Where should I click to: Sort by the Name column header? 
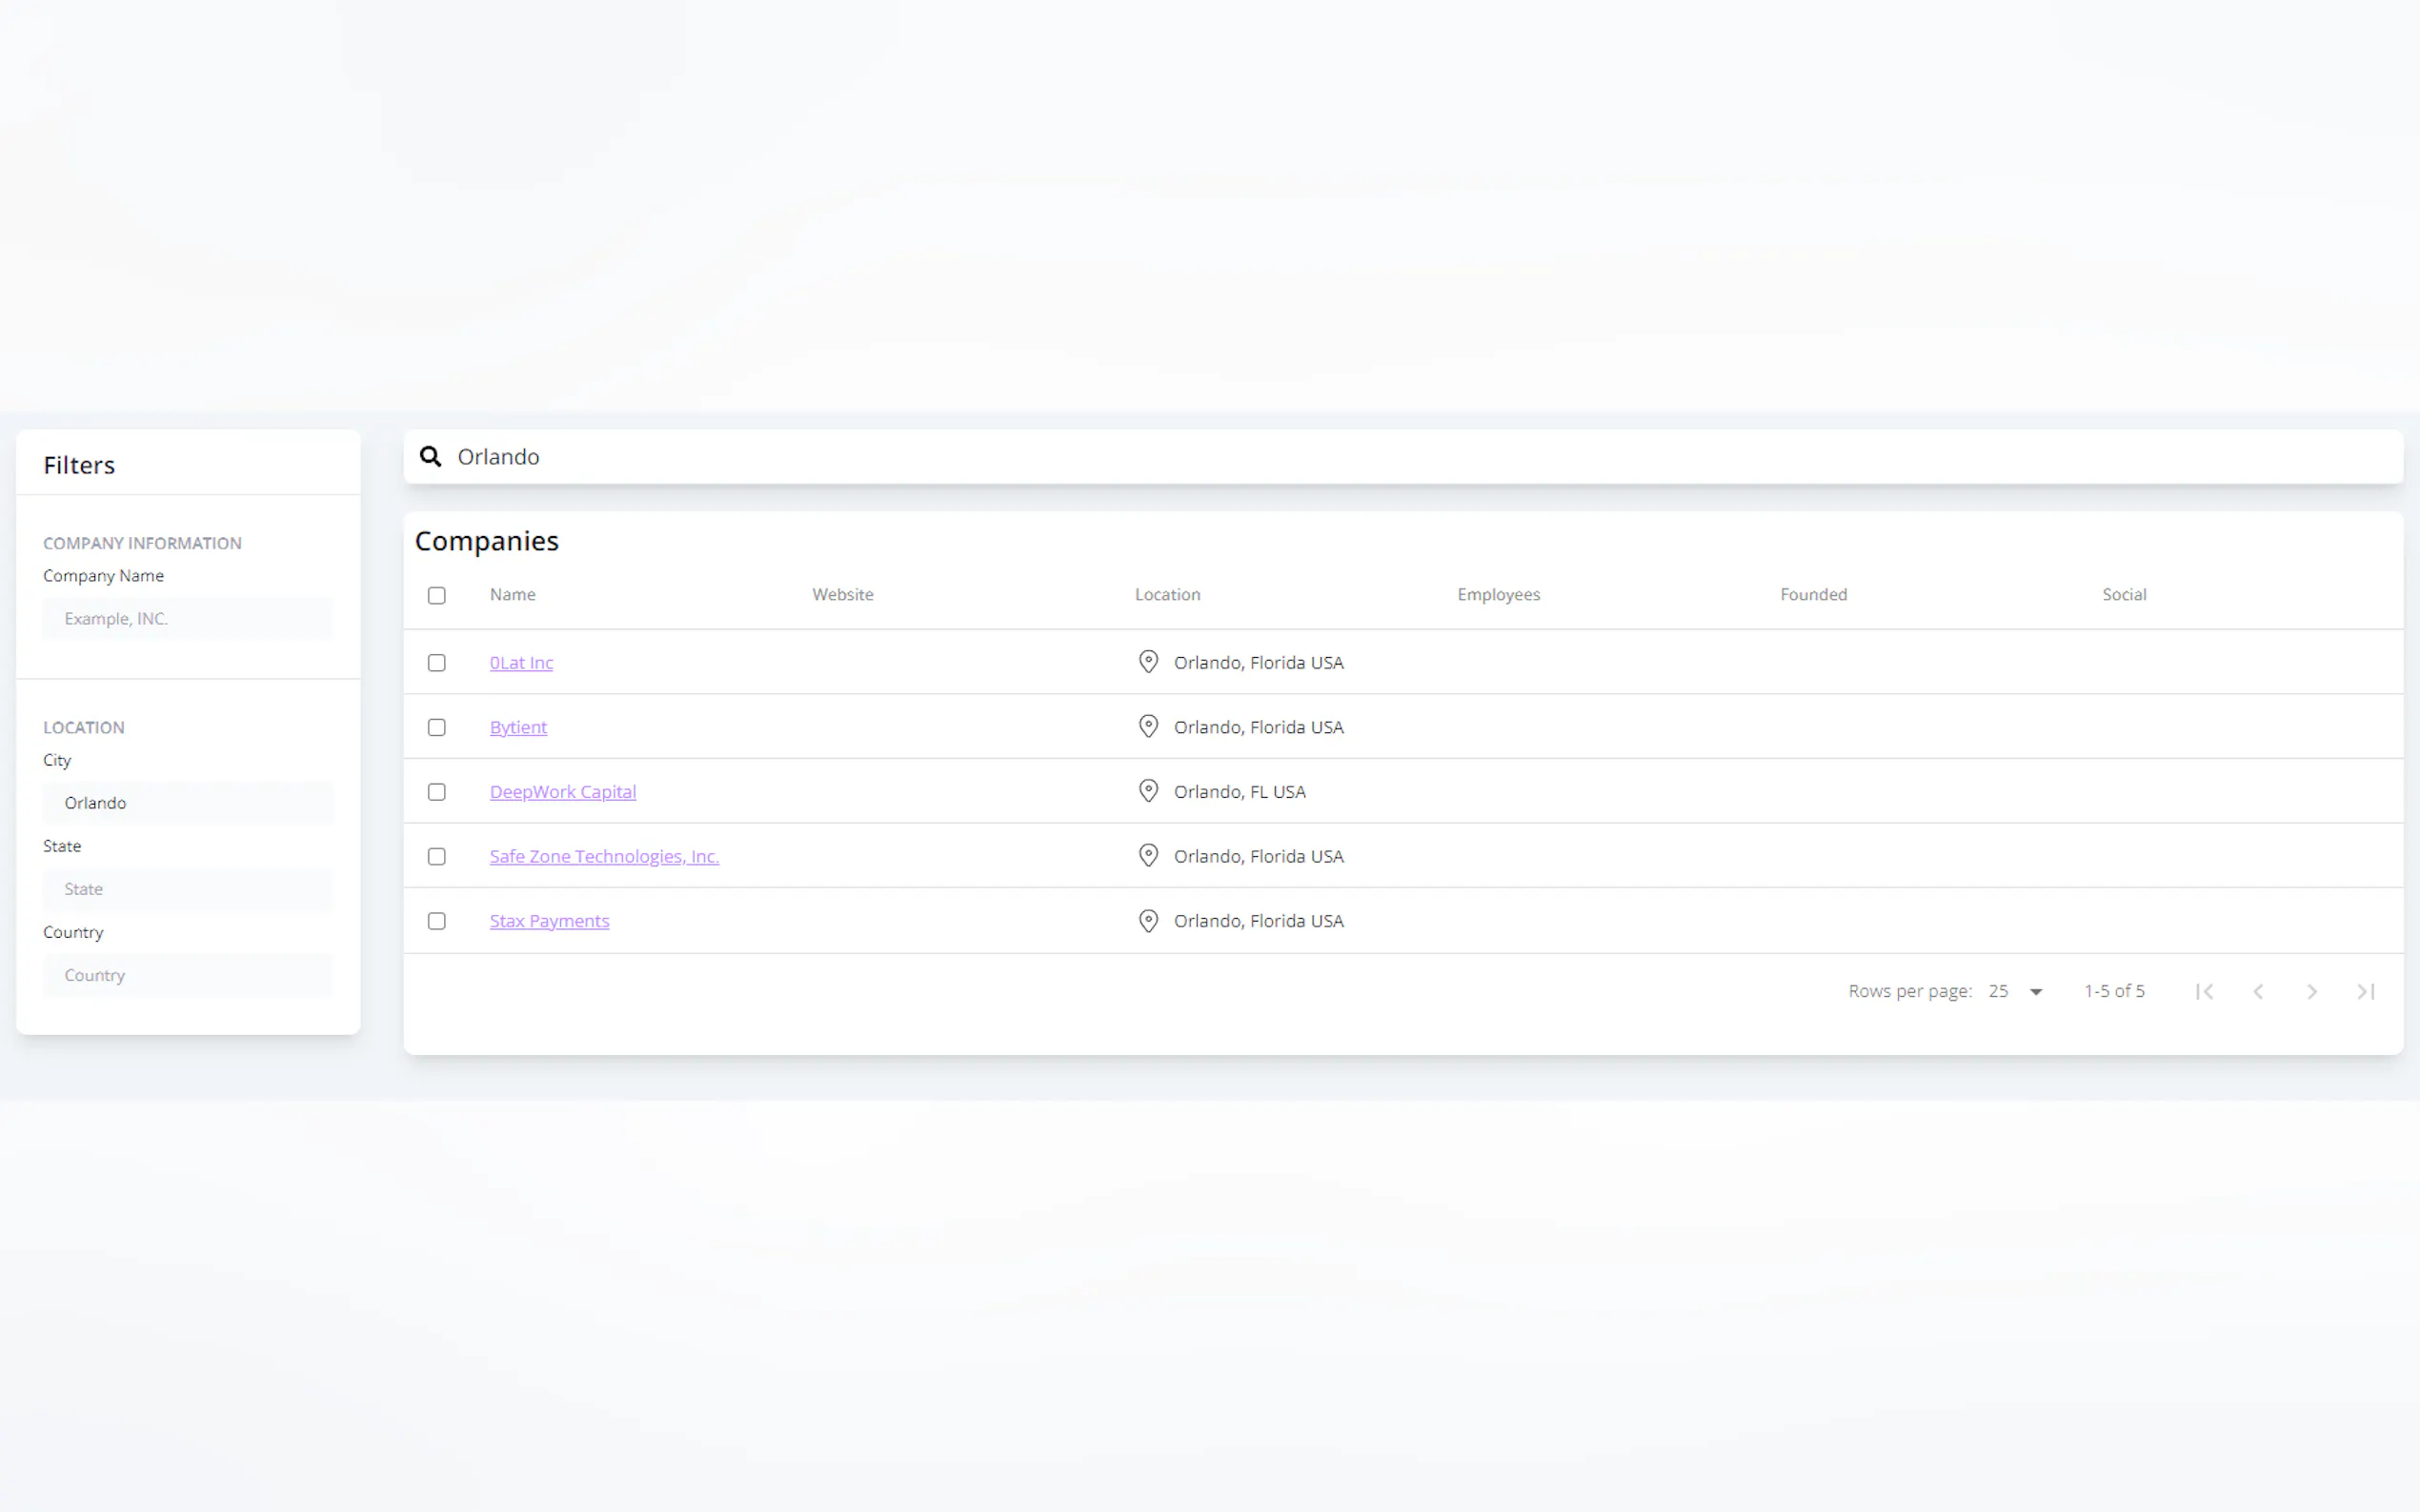(513, 594)
